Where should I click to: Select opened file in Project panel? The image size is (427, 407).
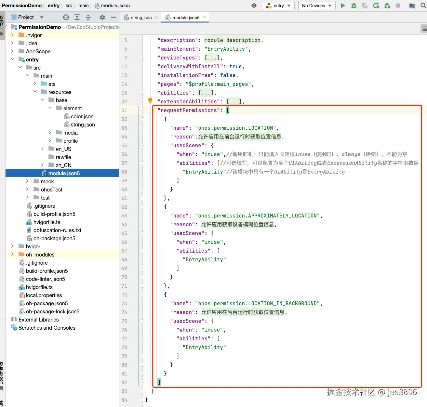coord(66,17)
